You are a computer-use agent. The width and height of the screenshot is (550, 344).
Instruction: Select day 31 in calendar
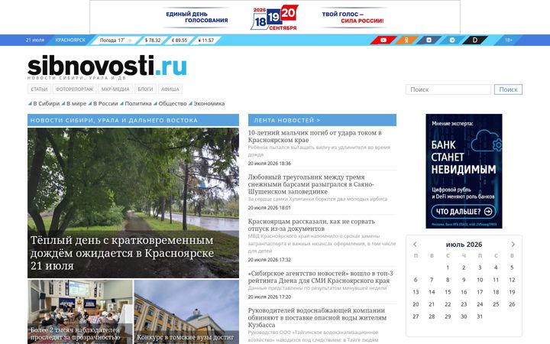480,316
